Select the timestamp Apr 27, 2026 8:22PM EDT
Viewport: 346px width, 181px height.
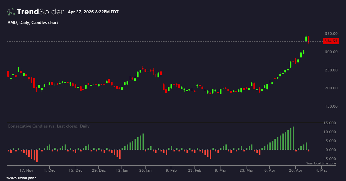click(x=93, y=12)
